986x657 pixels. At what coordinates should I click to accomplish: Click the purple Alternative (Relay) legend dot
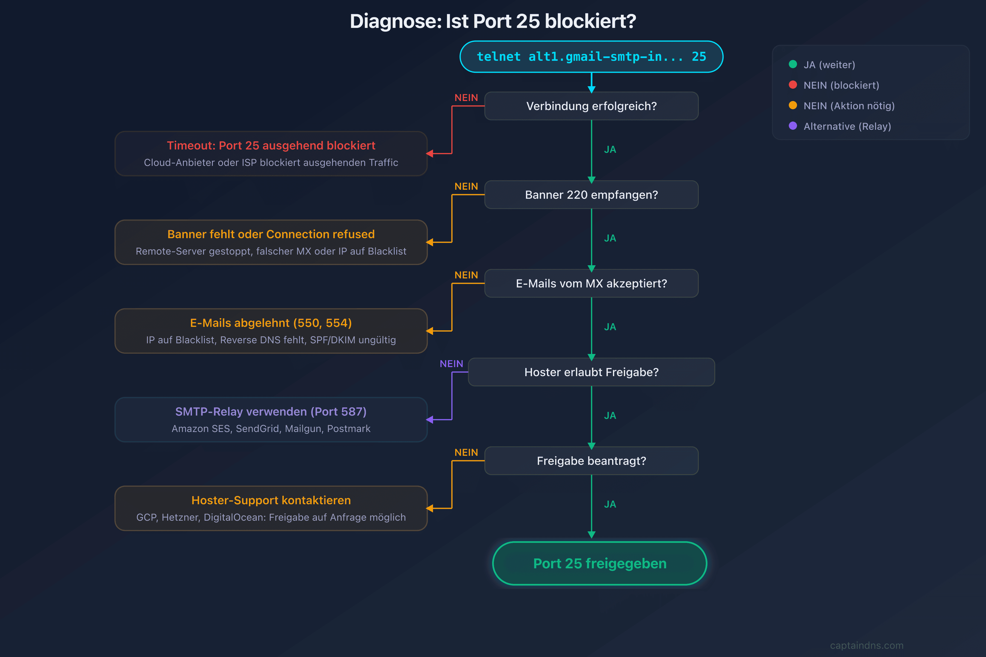(793, 126)
